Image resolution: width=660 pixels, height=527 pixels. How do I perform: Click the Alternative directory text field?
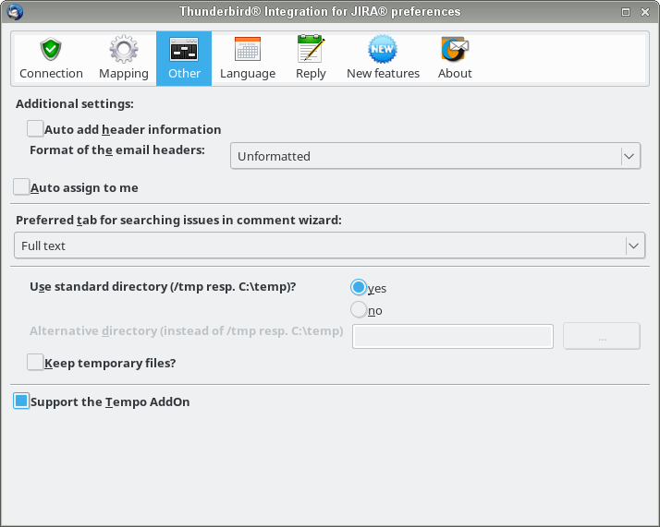(x=453, y=337)
